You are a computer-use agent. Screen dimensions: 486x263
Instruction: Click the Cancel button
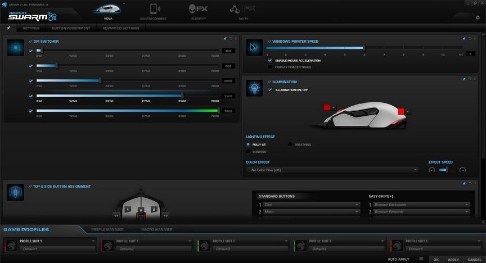point(474,260)
